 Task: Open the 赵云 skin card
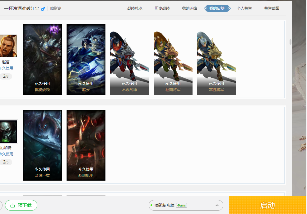coord(86,59)
